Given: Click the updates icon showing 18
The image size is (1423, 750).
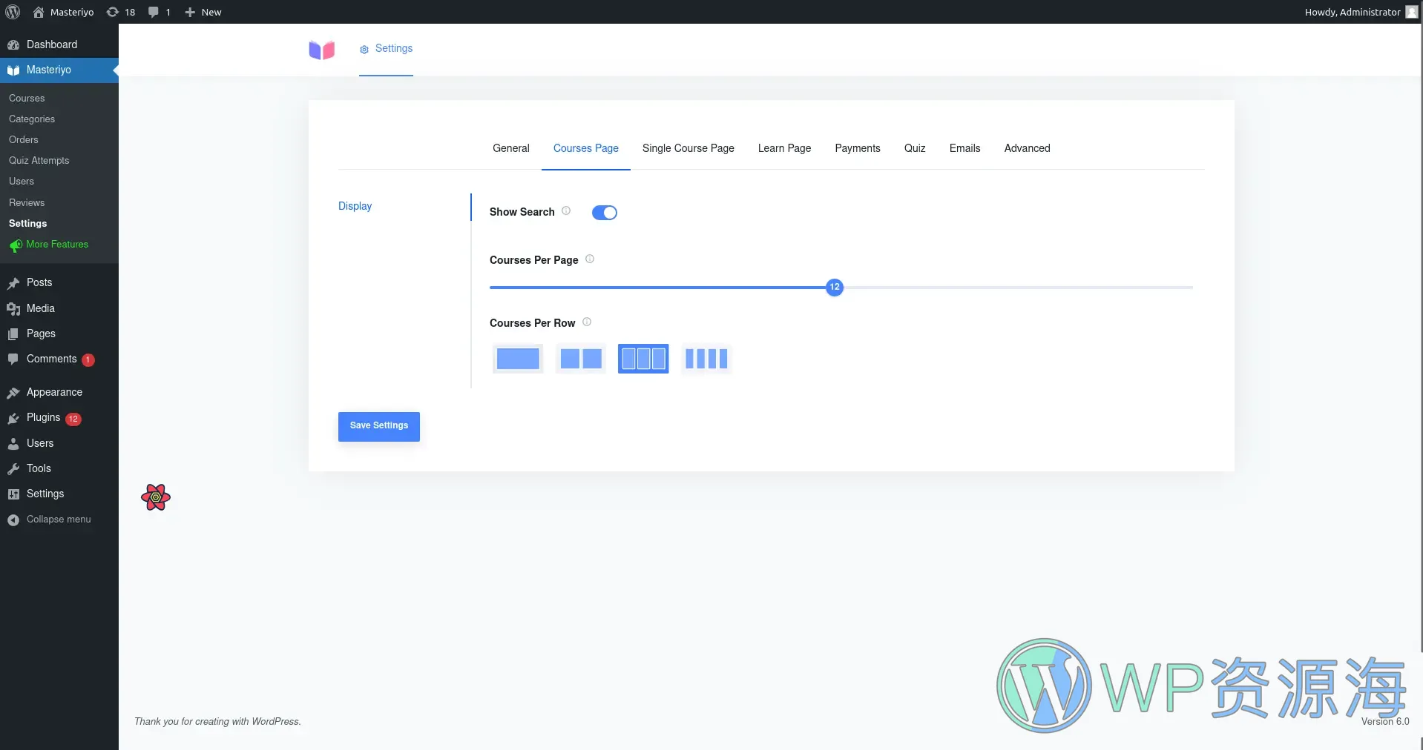Looking at the screenshot, I should pyautogui.click(x=121, y=12).
